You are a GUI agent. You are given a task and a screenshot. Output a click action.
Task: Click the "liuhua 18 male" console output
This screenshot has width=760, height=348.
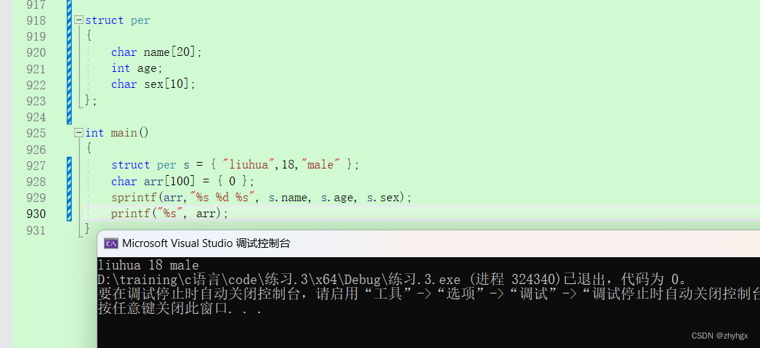(x=148, y=266)
